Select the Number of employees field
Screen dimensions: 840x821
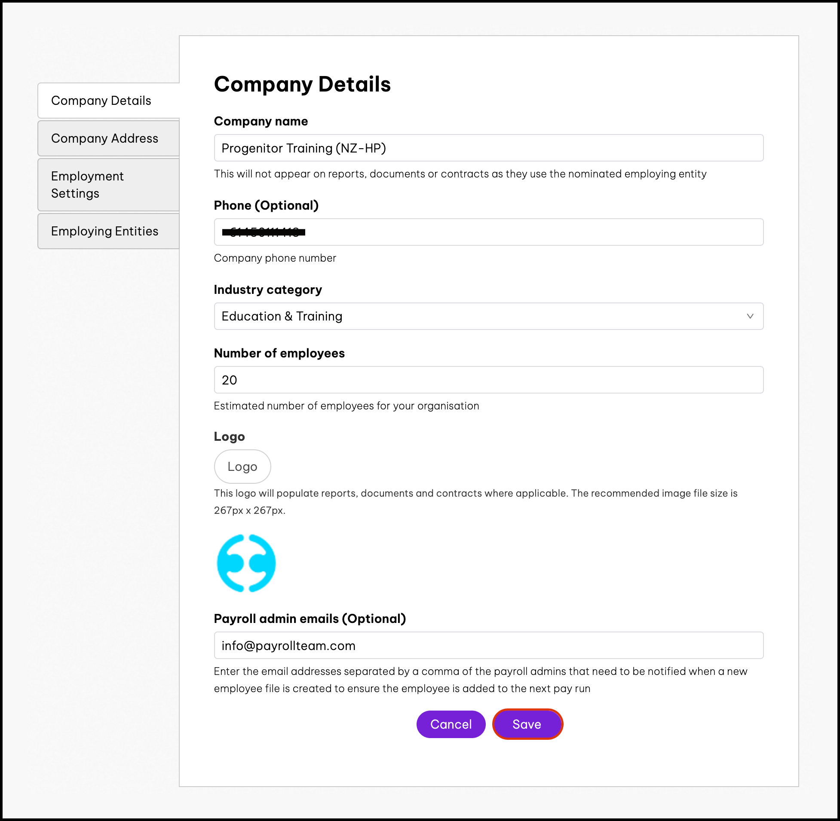coord(488,380)
